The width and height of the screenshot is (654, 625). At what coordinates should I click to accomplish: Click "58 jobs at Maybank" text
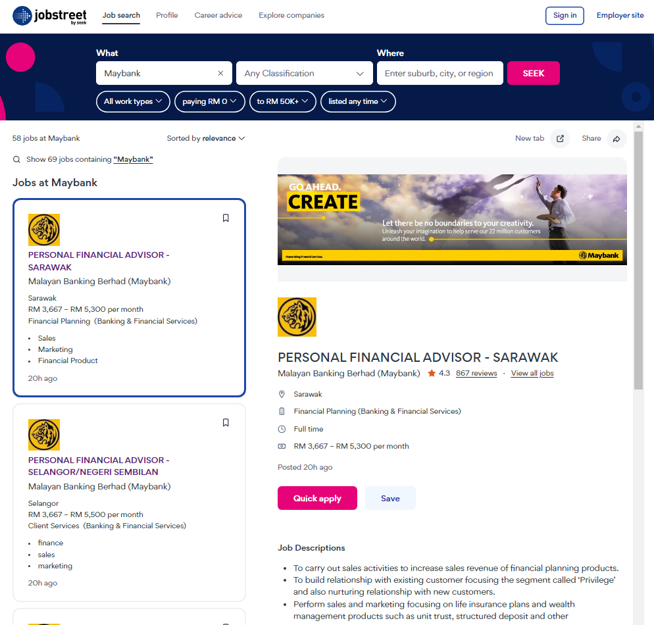[46, 138]
